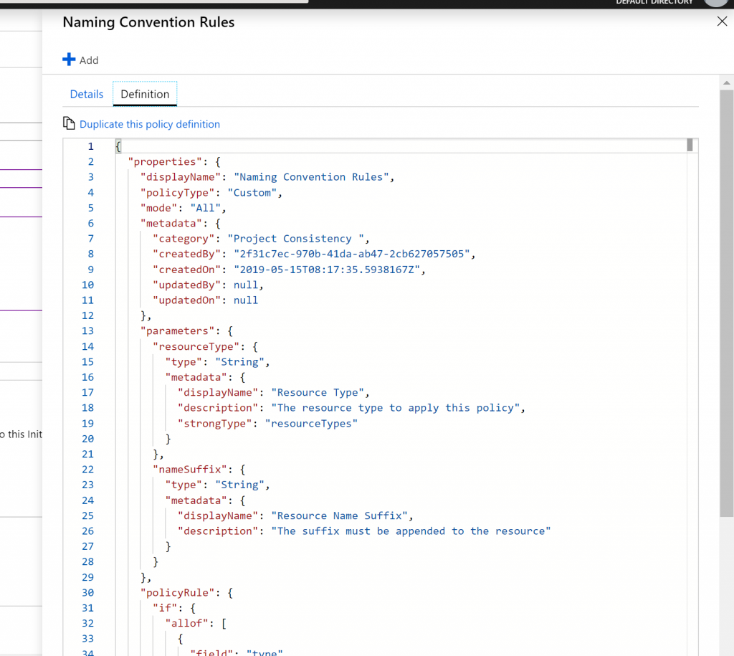Open the user account avatar
Image resolution: width=734 pixels, height=656 pixels.
(715, 3)
